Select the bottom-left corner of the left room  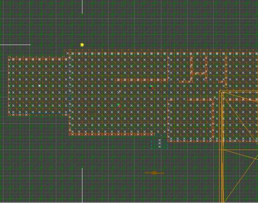(8, 115)
